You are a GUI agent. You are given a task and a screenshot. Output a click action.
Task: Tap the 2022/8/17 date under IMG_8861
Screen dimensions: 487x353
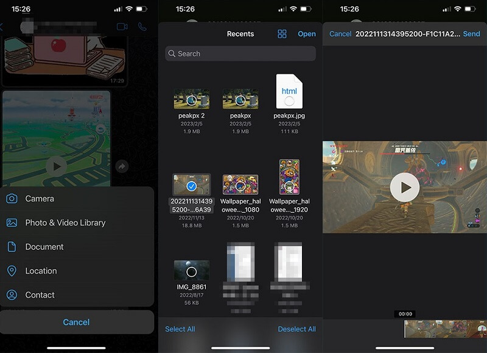191,295
